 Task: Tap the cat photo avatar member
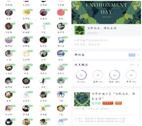26,26
